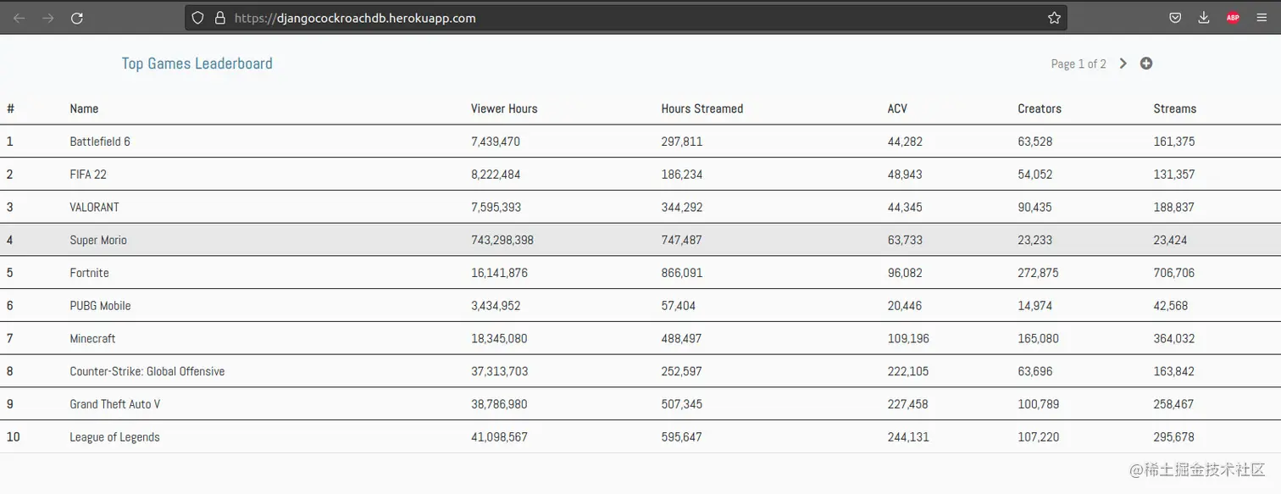Add a new game with plus icon
The height and width of the screenshot is (494, 1281).
1146,64
